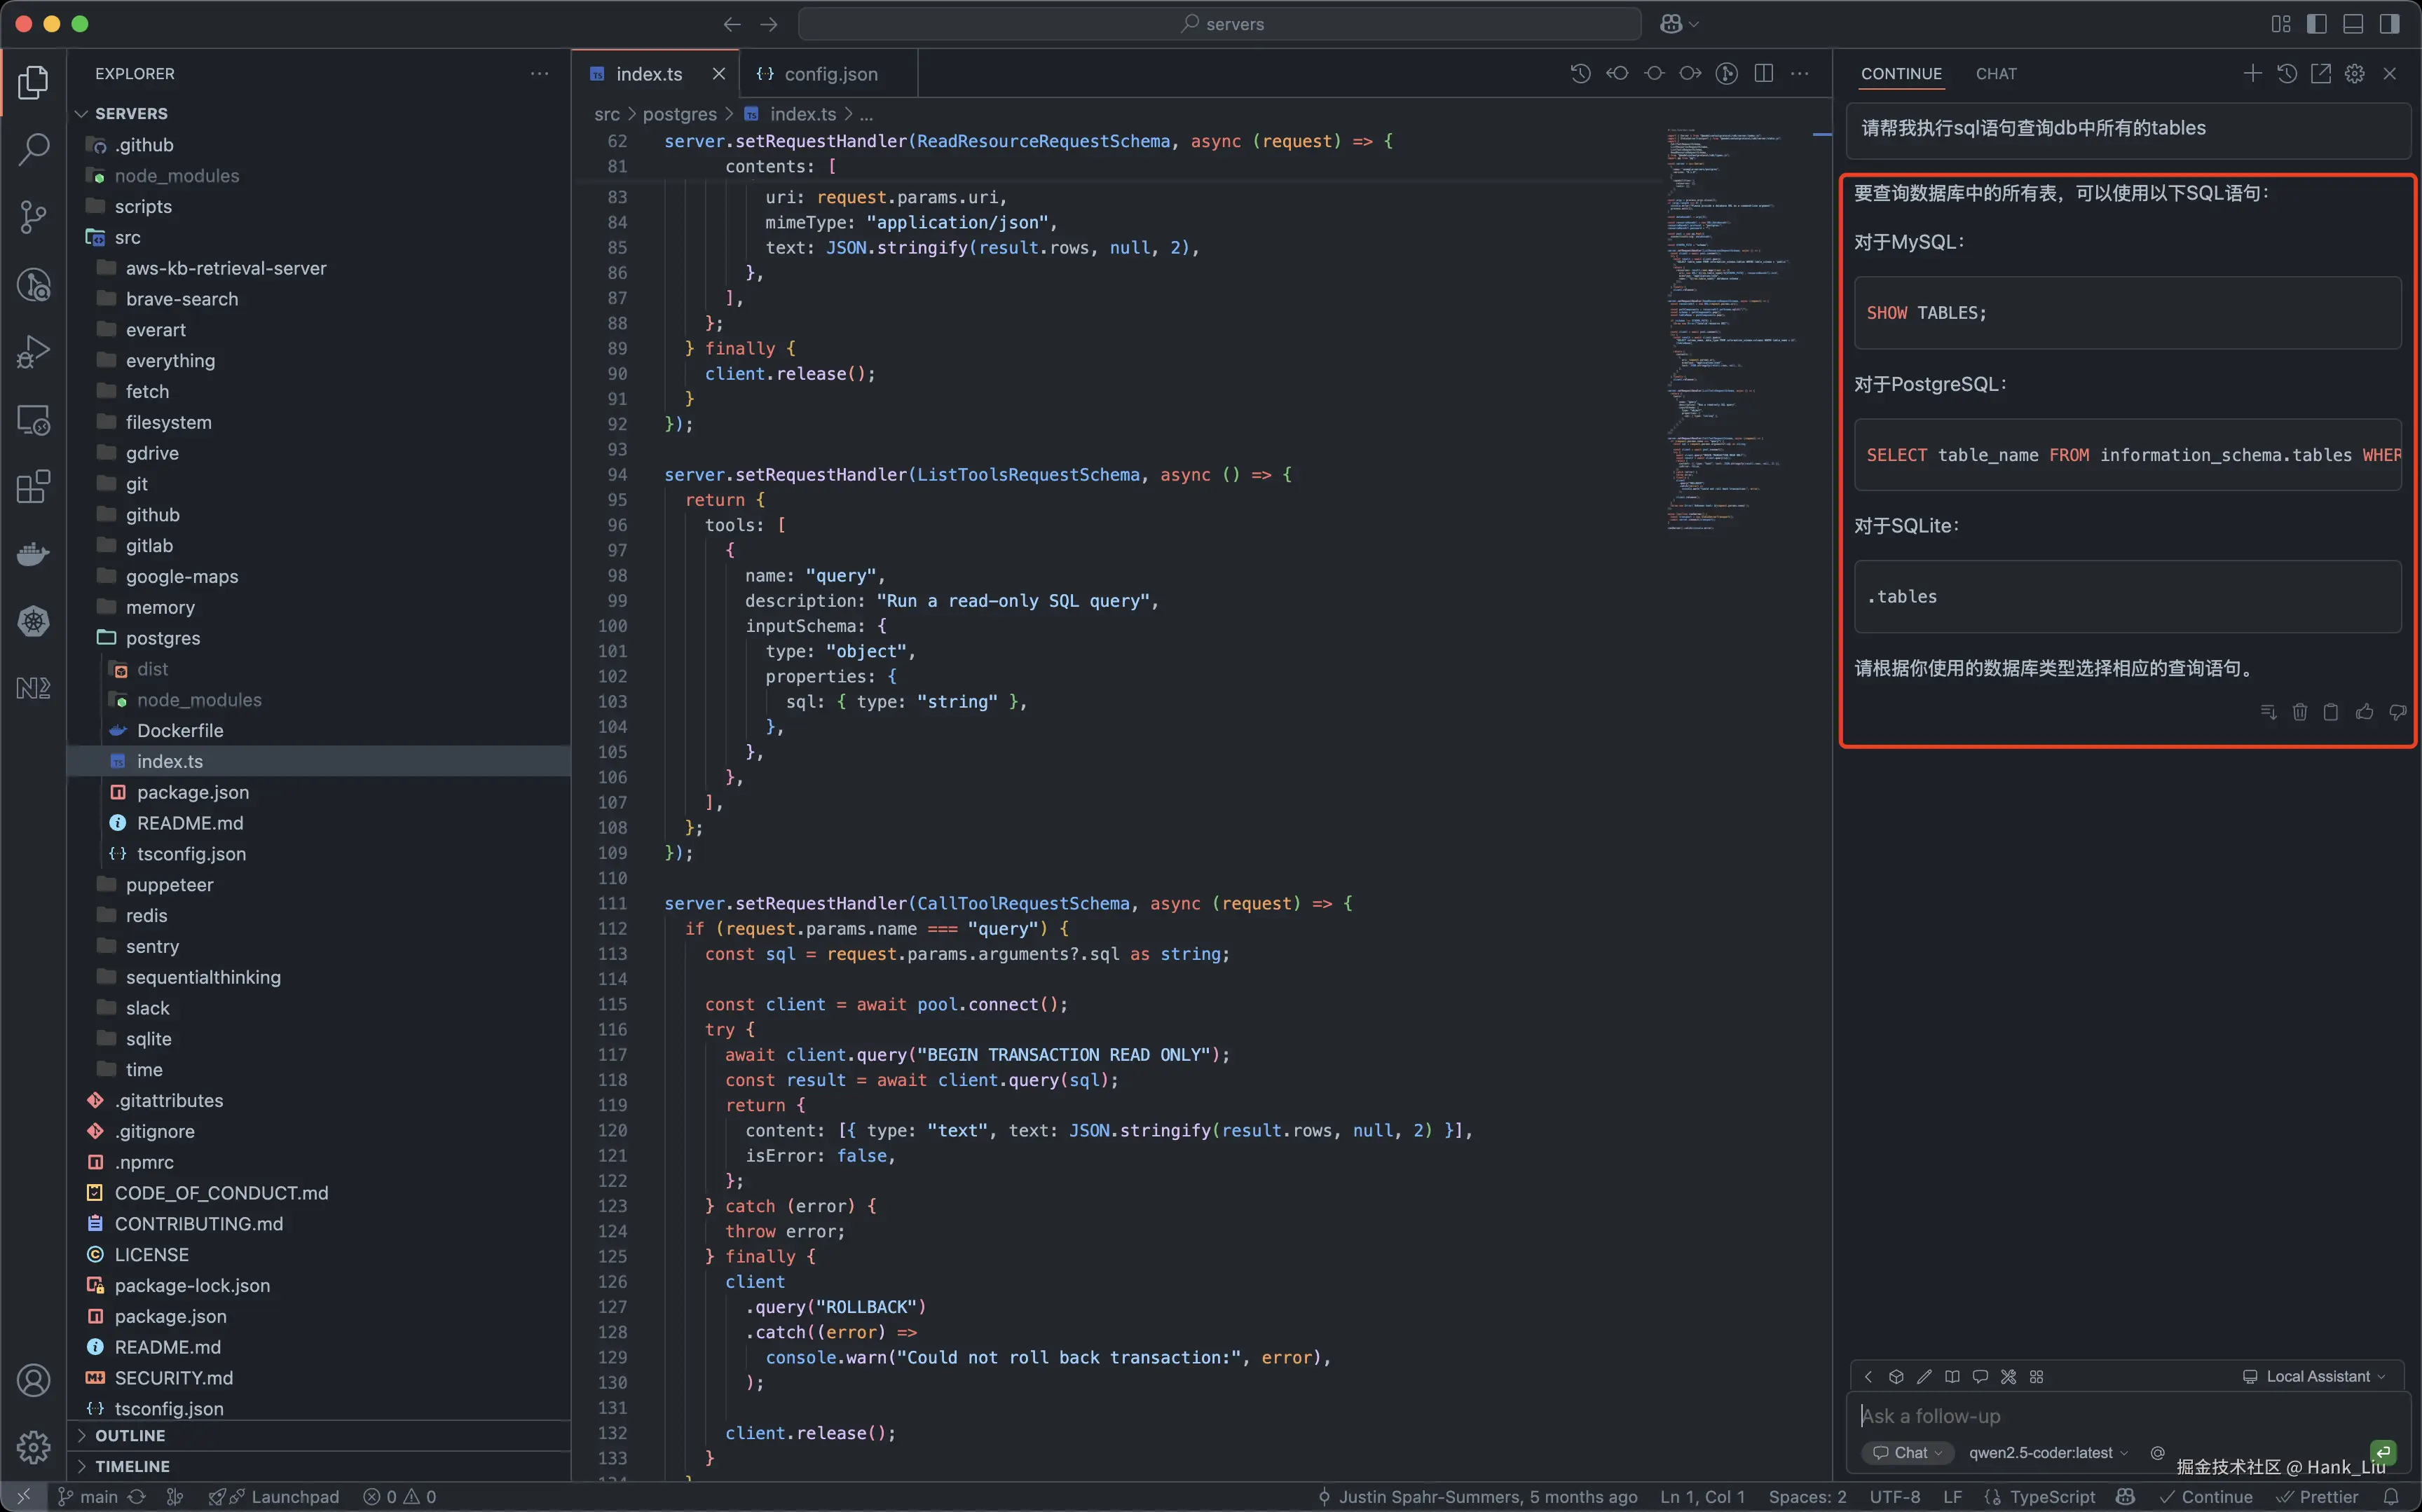Click the Run and Debug icon
Screen dimensions: 2422x1512
[33, 352]
